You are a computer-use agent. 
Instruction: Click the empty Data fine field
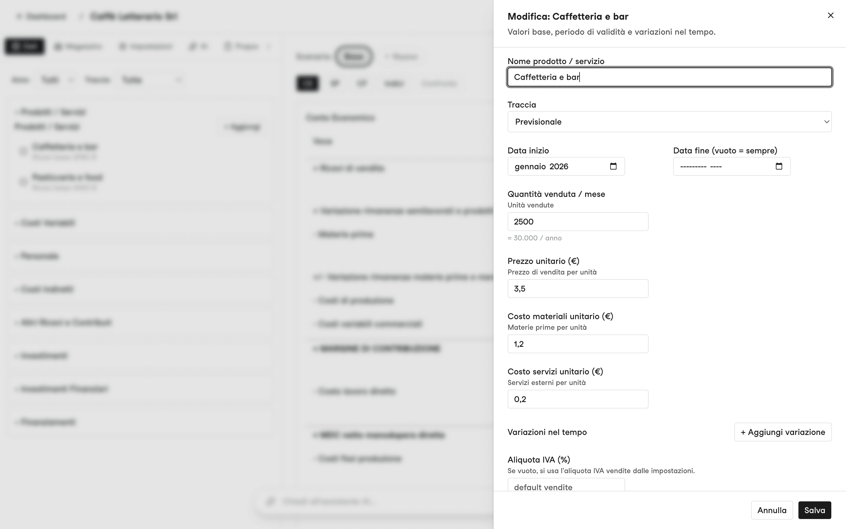click(732, 166)
